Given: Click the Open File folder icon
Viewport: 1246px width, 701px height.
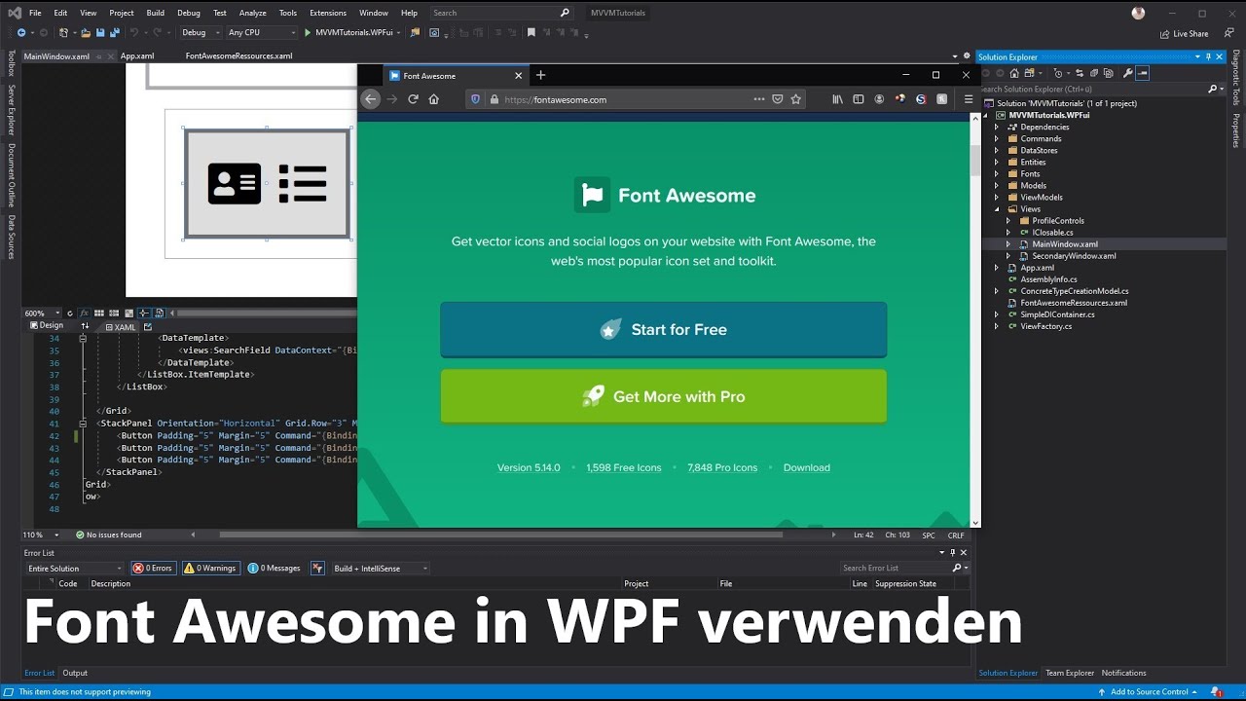Looking at the screenshot, I should coord(86,32).
